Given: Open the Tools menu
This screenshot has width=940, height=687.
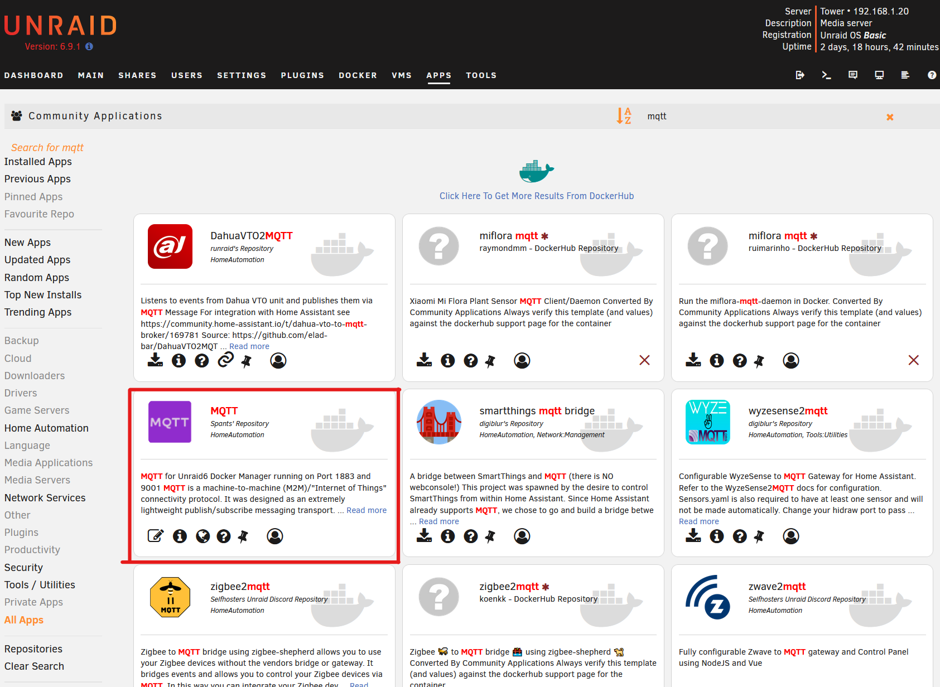Looking at the screenshot, I should coord(481,75).
